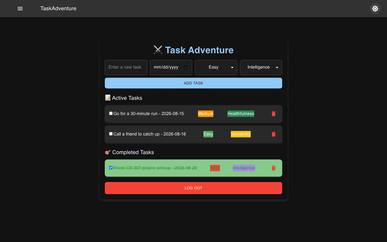Click the Completed Tasks heading
387x242 pixels.
click(129, 152)
